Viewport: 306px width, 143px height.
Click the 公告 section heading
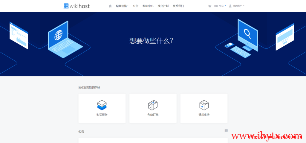click(81, 132)
